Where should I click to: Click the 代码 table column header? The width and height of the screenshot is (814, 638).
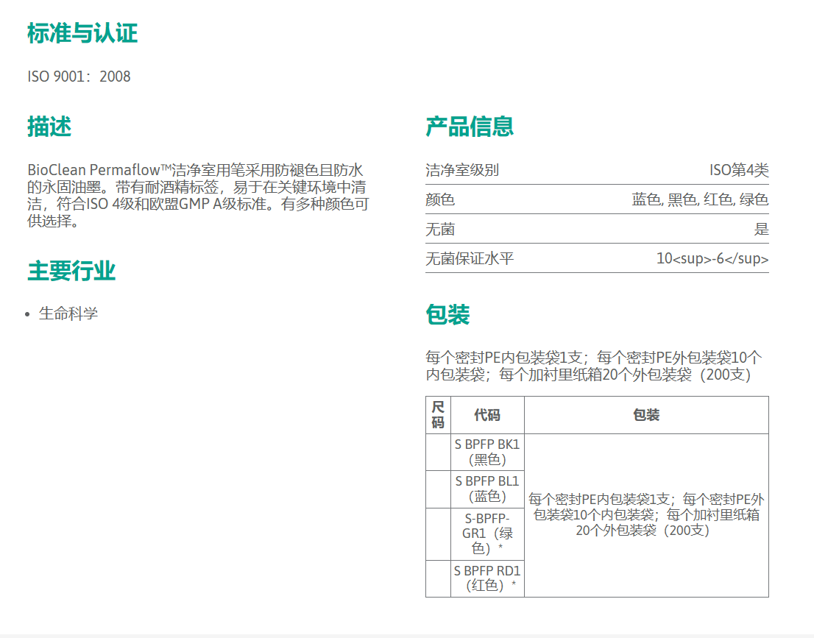point(487,415)
